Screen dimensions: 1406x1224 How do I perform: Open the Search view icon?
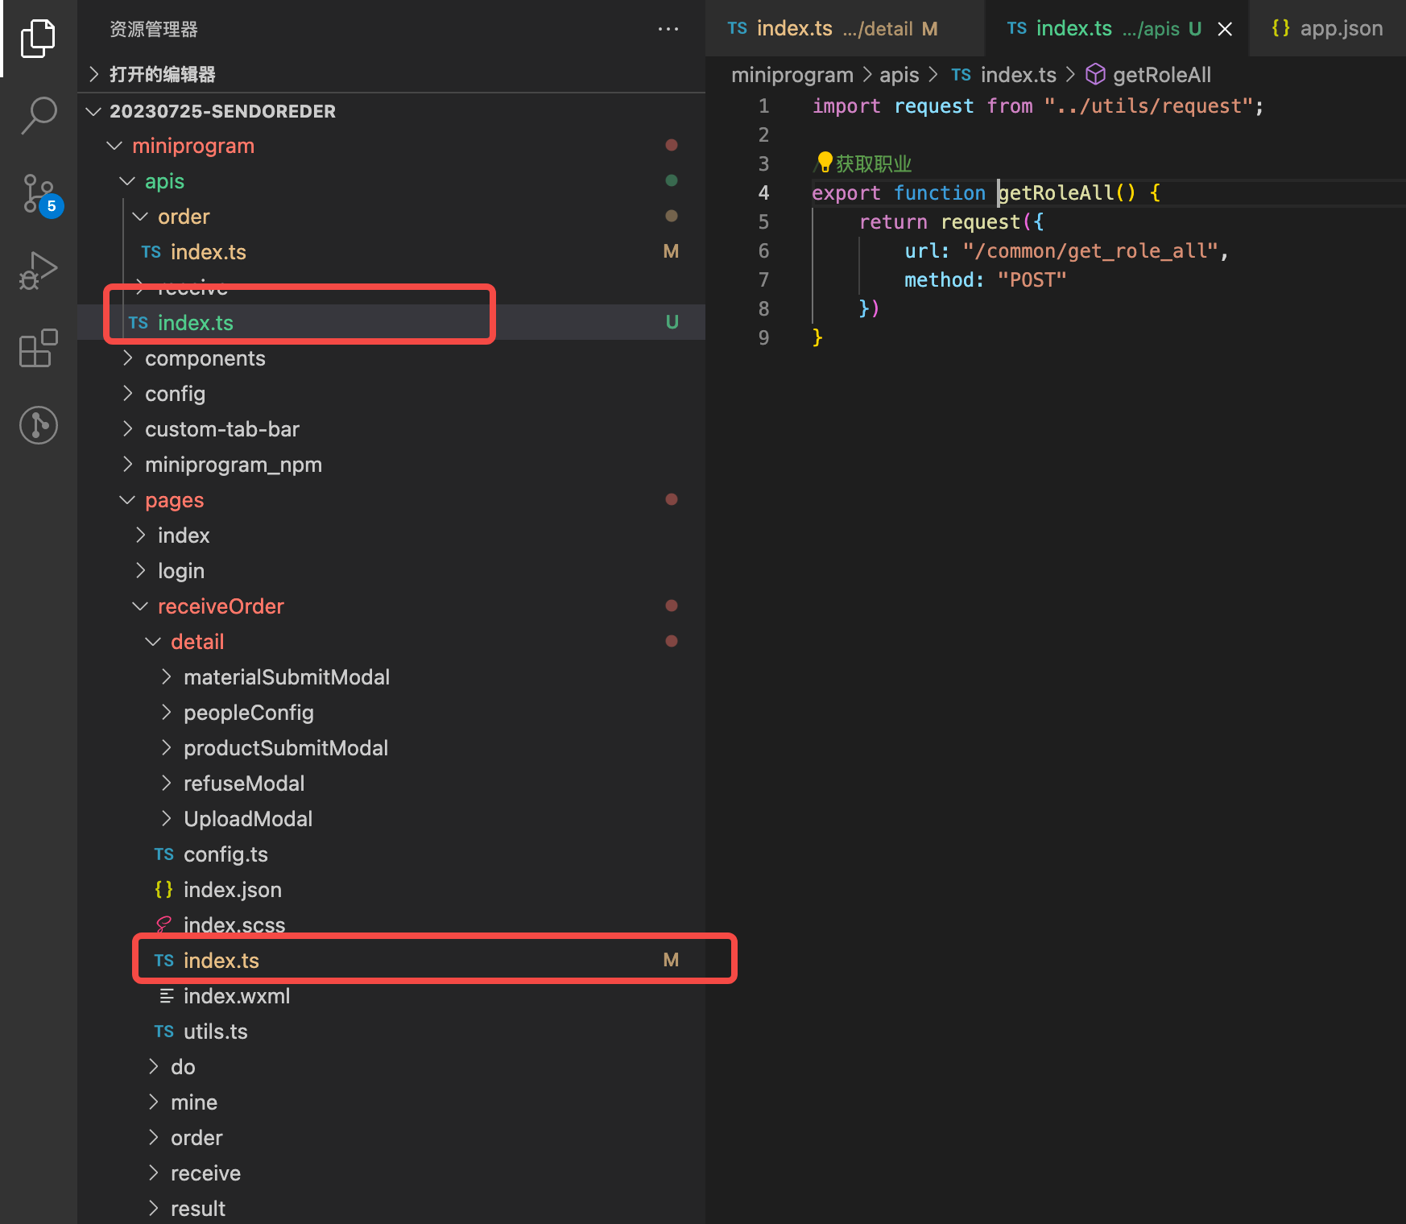click(x=38, y=115)
